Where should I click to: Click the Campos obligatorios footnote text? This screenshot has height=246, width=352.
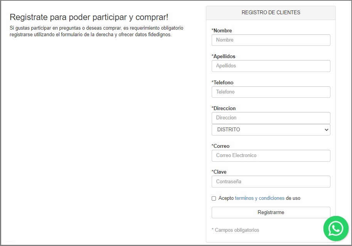(x=235, y=230)
